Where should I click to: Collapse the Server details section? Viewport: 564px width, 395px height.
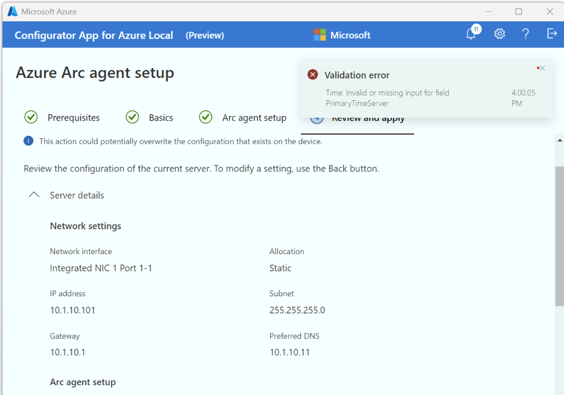click(34, 195)
